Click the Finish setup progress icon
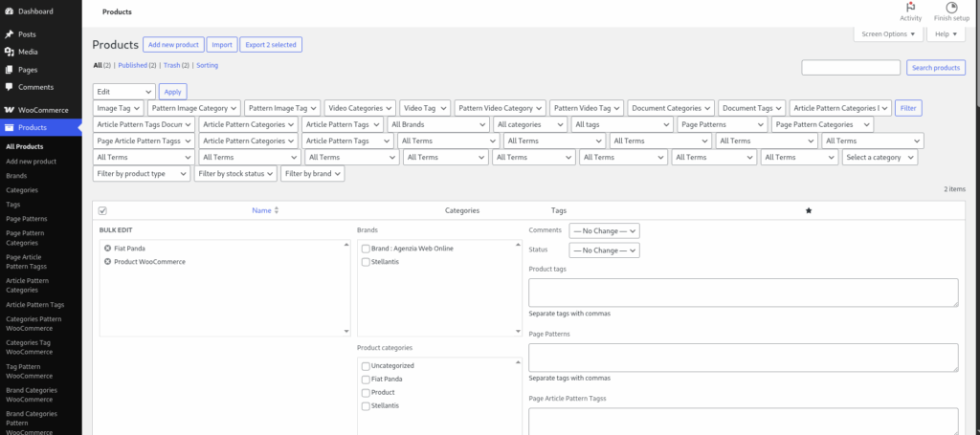The width and height of the screenshot is (980, 435). (952, 8)
